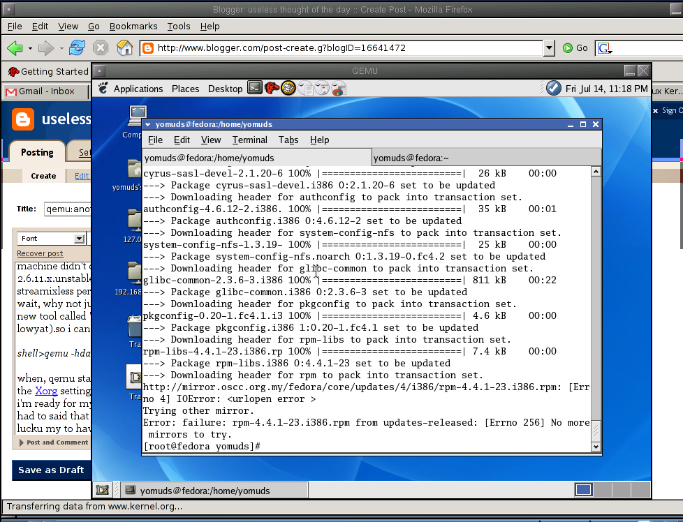Open the Getting Started bookmark

(48, 71)
